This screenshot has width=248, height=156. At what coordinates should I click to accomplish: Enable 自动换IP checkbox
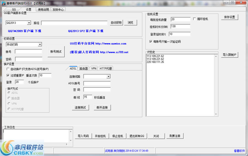[x=8, y=69]
